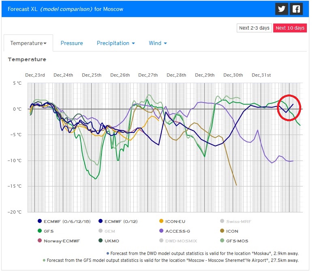Toggle GFS legend series visibility
Screen dimensions: 317x272
point(46,231)
